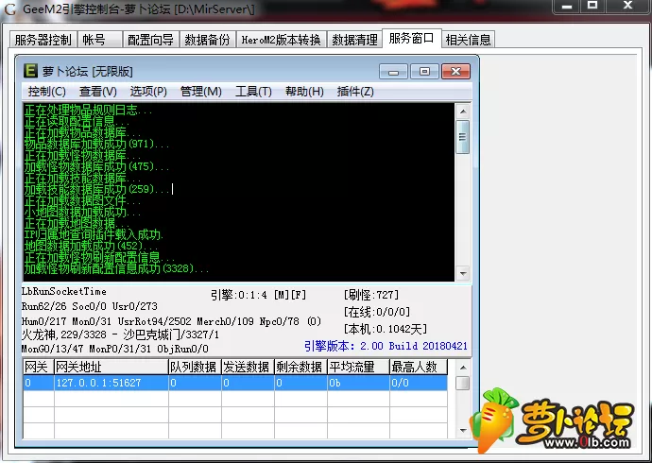This screenshot has width=652, height=463.
Task: Click the 0b average traffic cell
Action: [x=358, y=383]
